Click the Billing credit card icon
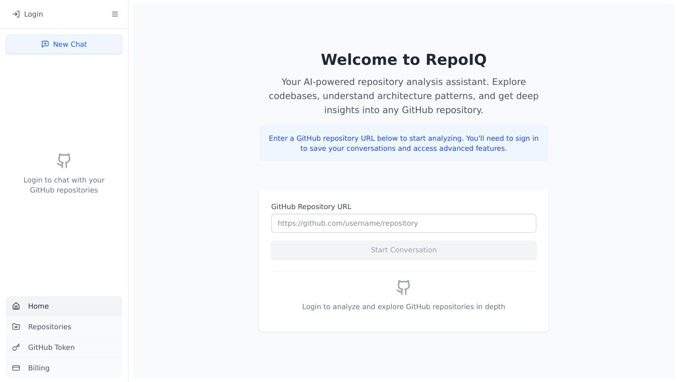The width and height of the screenshot is (679, 382). point(16,368)
